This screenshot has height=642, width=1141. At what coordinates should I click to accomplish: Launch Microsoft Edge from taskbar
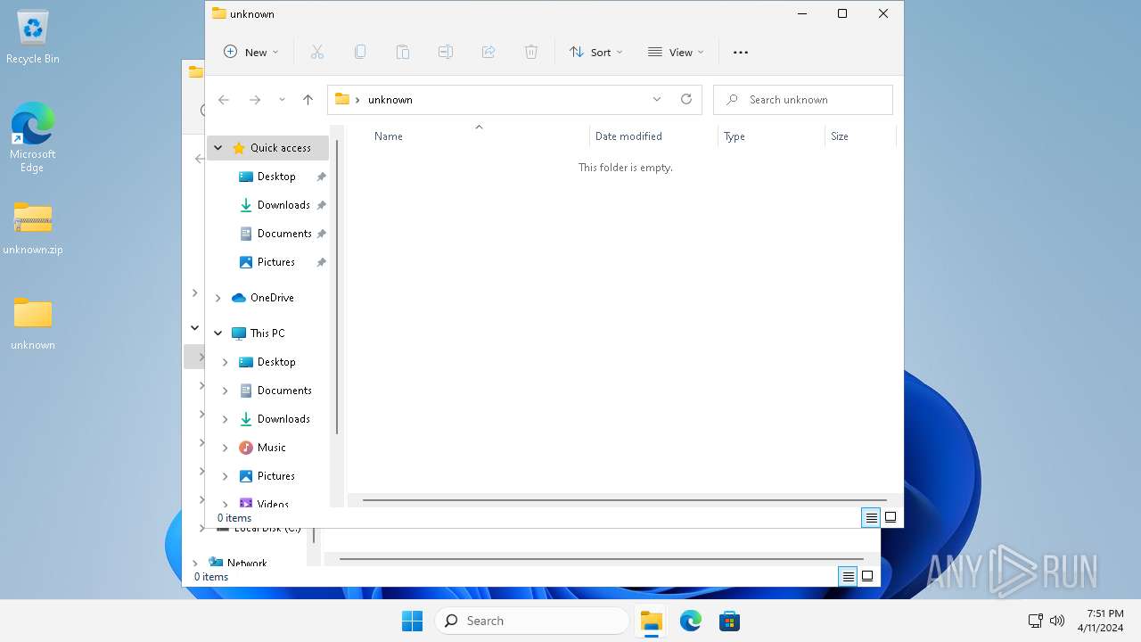(x=691, y=621)
